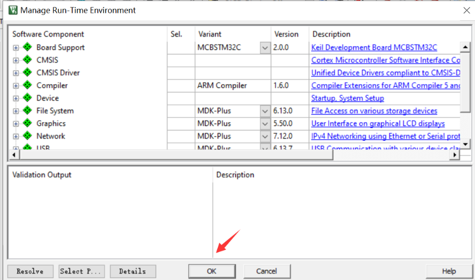The width and height of the screenshot is (475, 280).
Task: Click the CMSIS green diamond icon
Action: (28, 60)
